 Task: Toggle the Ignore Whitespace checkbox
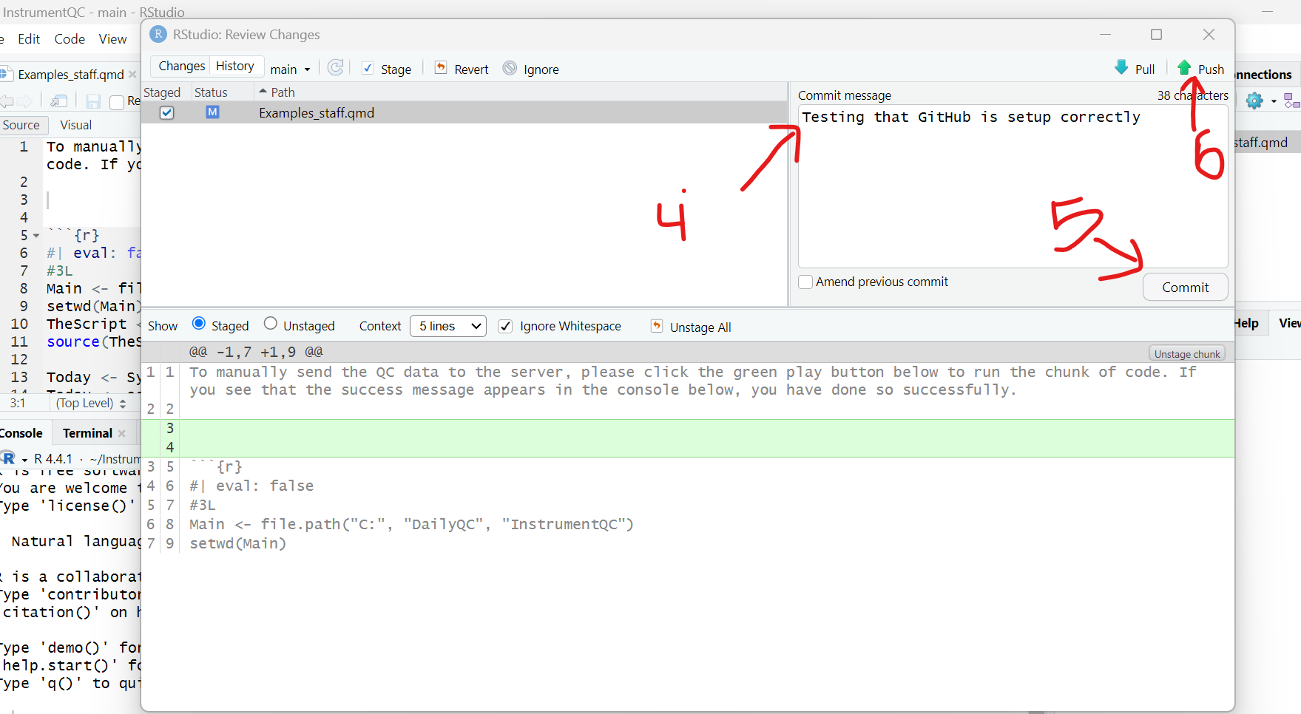[x=505, y=326]
